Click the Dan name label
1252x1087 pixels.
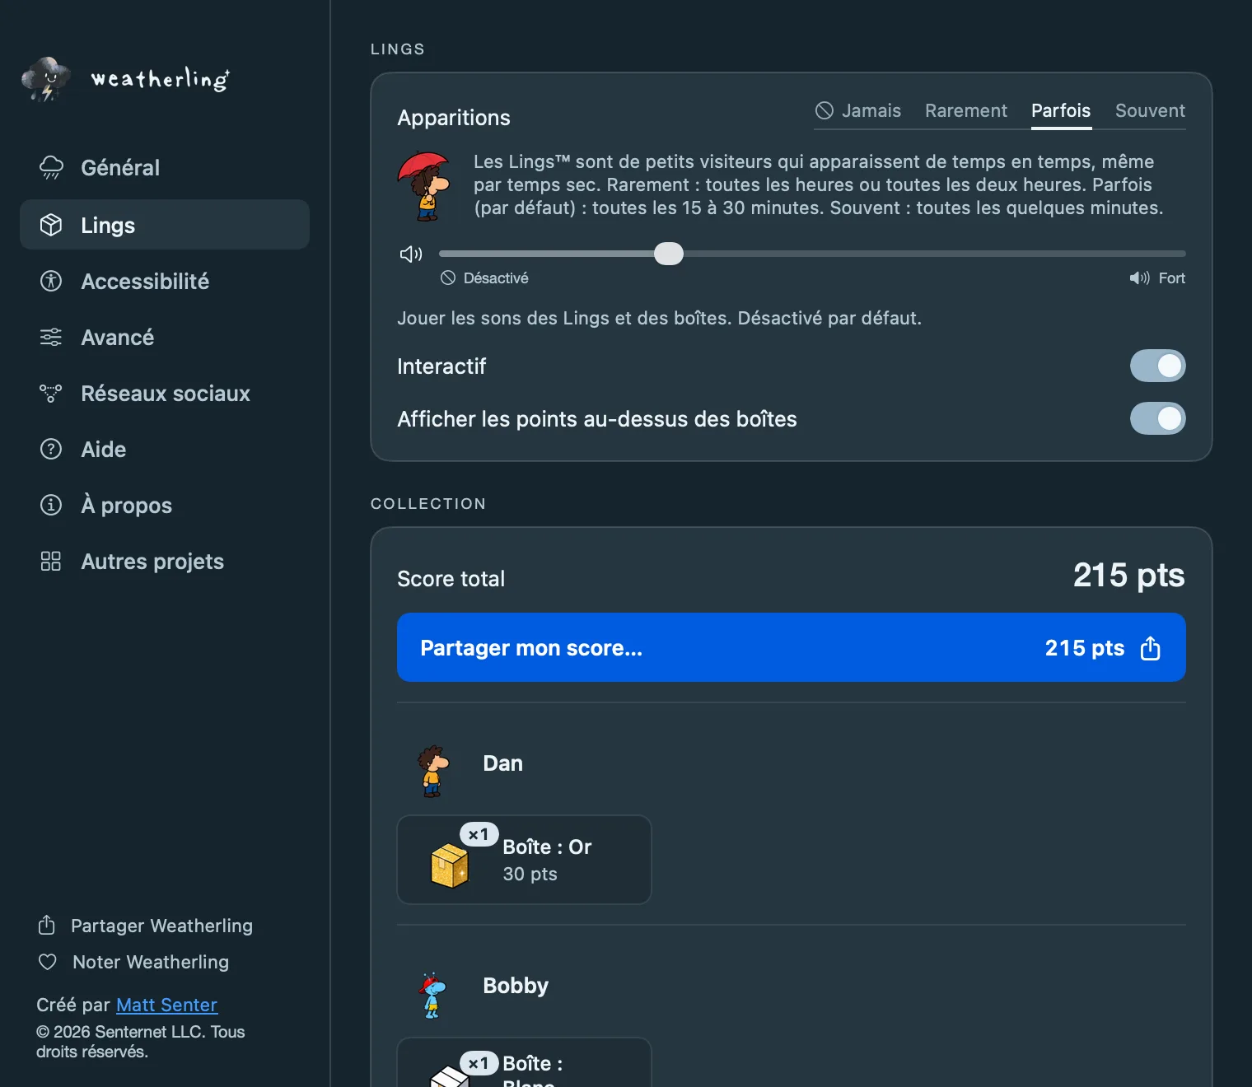coord(502,763)
